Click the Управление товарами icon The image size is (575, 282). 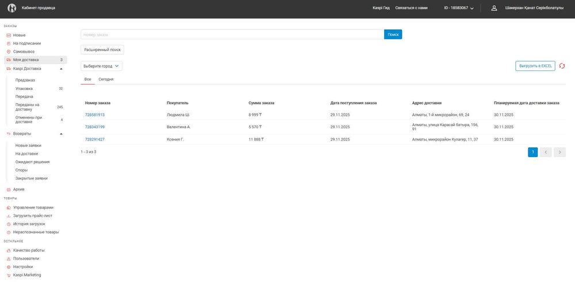click(x=9, y=207)
